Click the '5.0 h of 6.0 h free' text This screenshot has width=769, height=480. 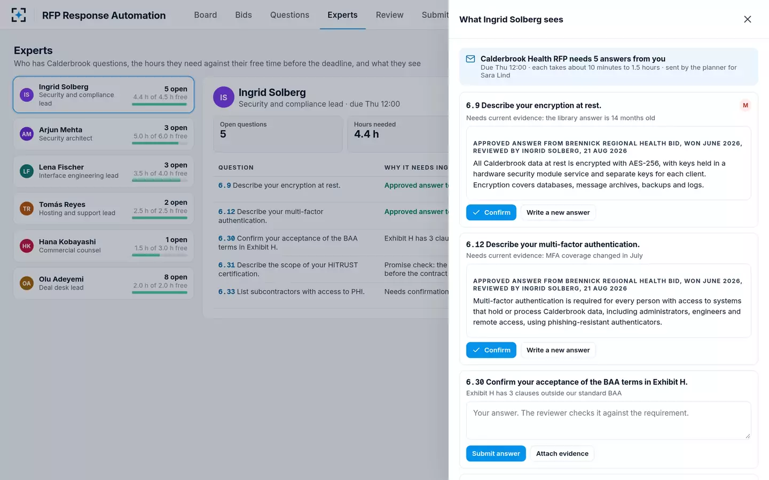[x=160, y=136]
